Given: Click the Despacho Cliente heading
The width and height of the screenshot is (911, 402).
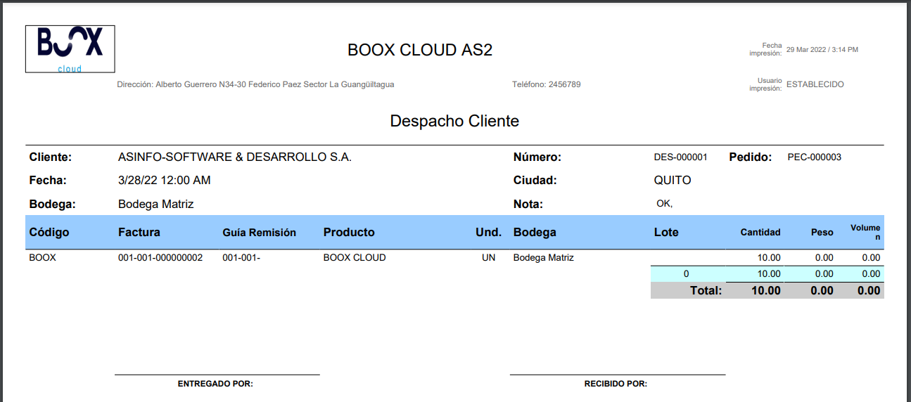Looking at the screenshot, I should 454,121.
